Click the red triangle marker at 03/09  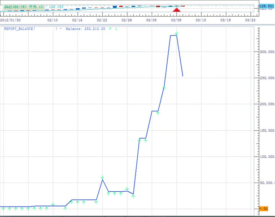tap(176, 10)
